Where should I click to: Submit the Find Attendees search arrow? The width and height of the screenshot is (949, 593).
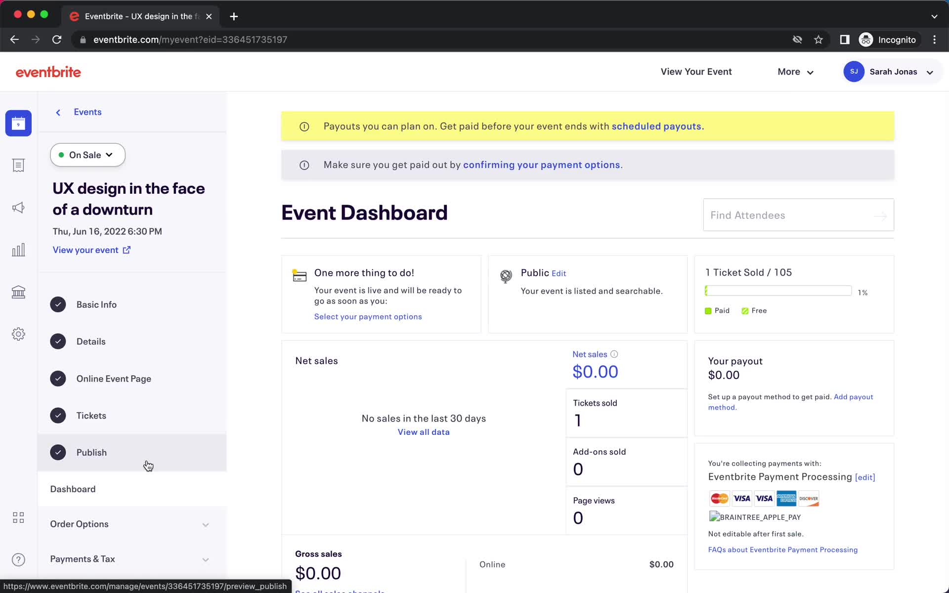point(880,216)
